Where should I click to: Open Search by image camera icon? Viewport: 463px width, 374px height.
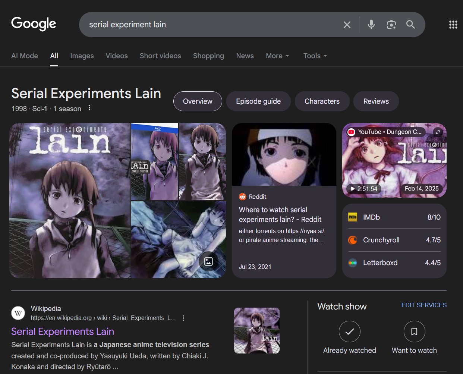tap(391, 25)
